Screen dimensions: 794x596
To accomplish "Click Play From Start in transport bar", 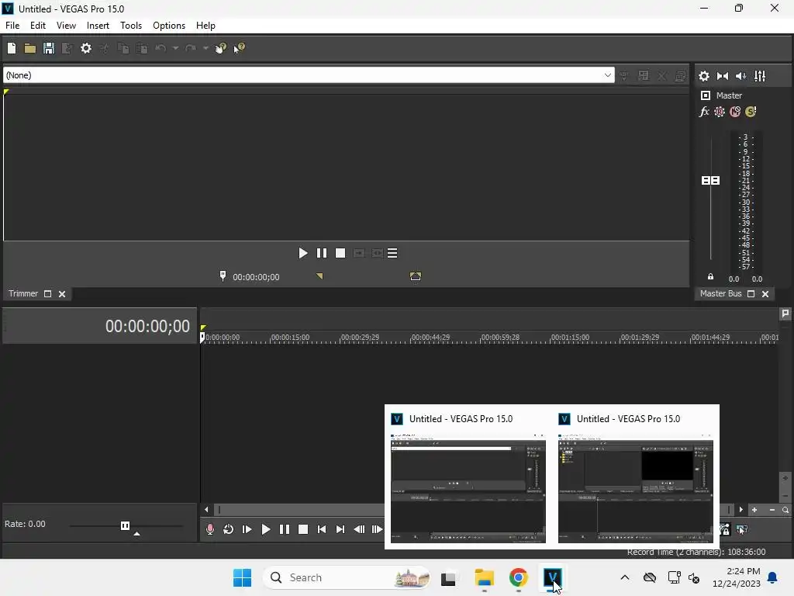I will [247, 529].
